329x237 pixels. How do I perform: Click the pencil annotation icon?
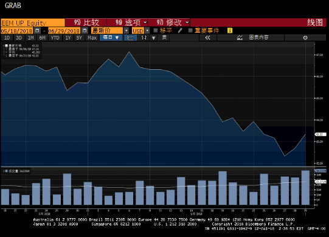180,30
